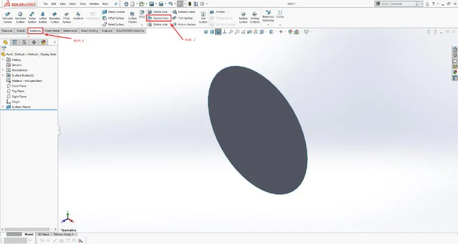
Task: Expand the Surface Bodies(1) node
Action: click(x=3, y=75)
